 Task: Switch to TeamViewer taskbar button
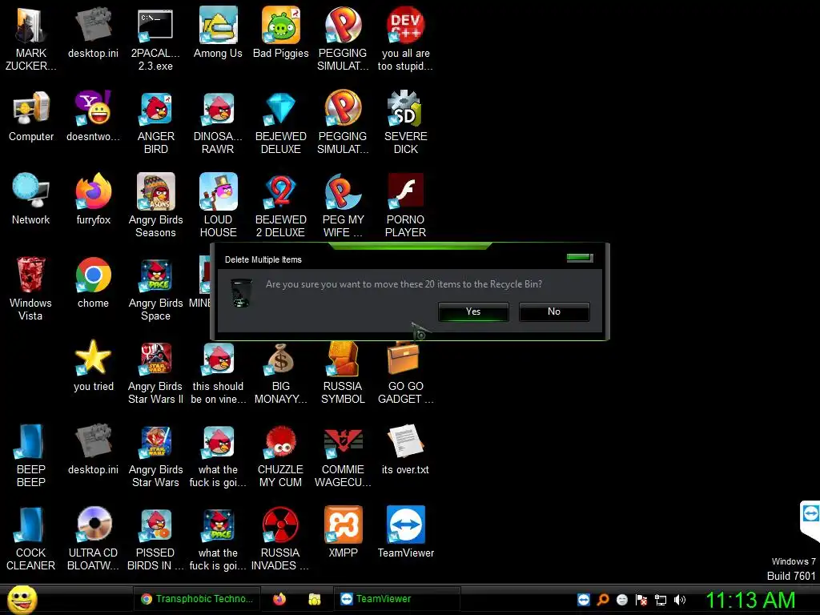click(x=397, y=599)
